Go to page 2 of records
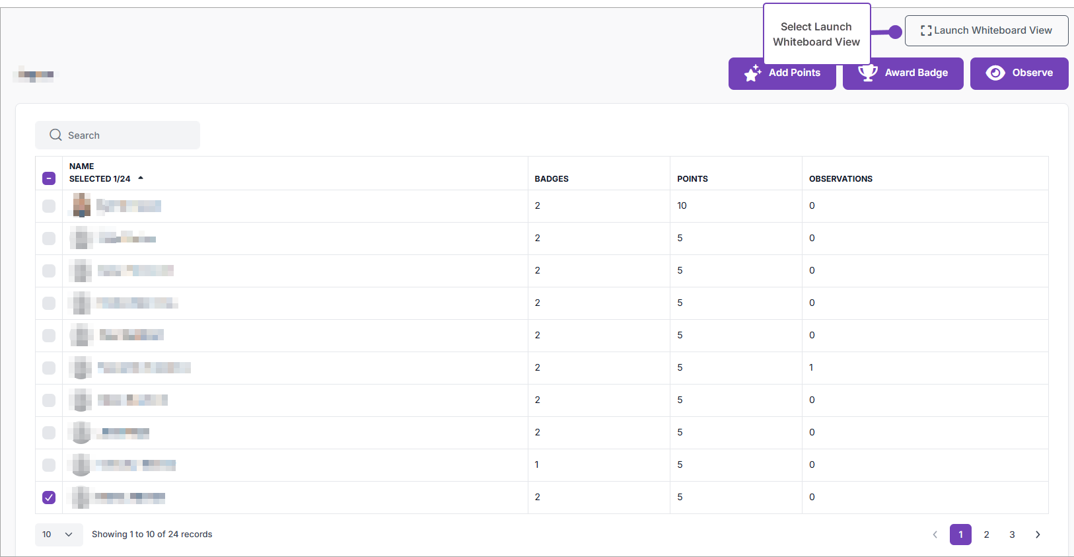The image size is (1074, 557). [x=986, y=535]
